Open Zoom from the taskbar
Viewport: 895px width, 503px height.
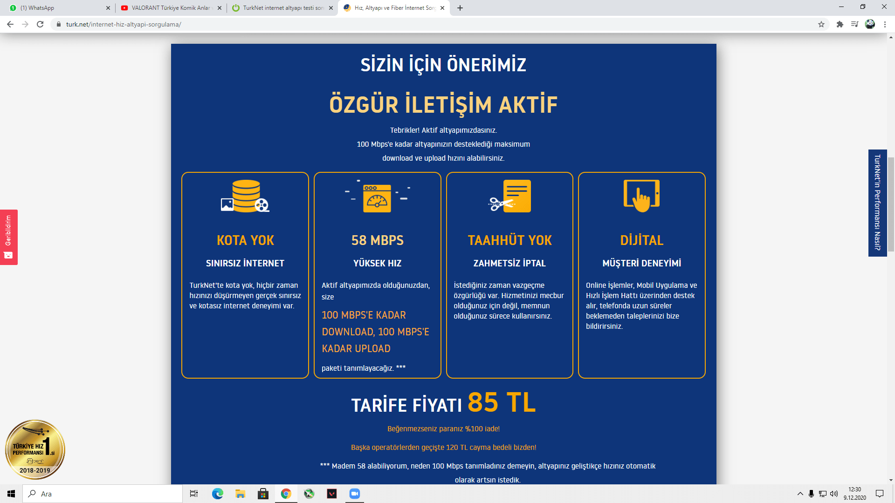(355, 494)
